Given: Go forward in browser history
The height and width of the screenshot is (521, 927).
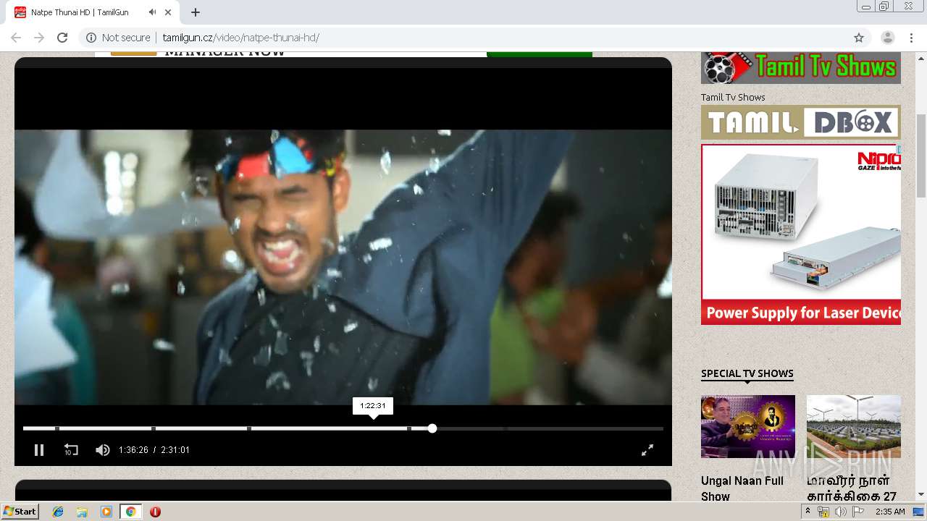Looking at the screenshot, I should point(39,38).
